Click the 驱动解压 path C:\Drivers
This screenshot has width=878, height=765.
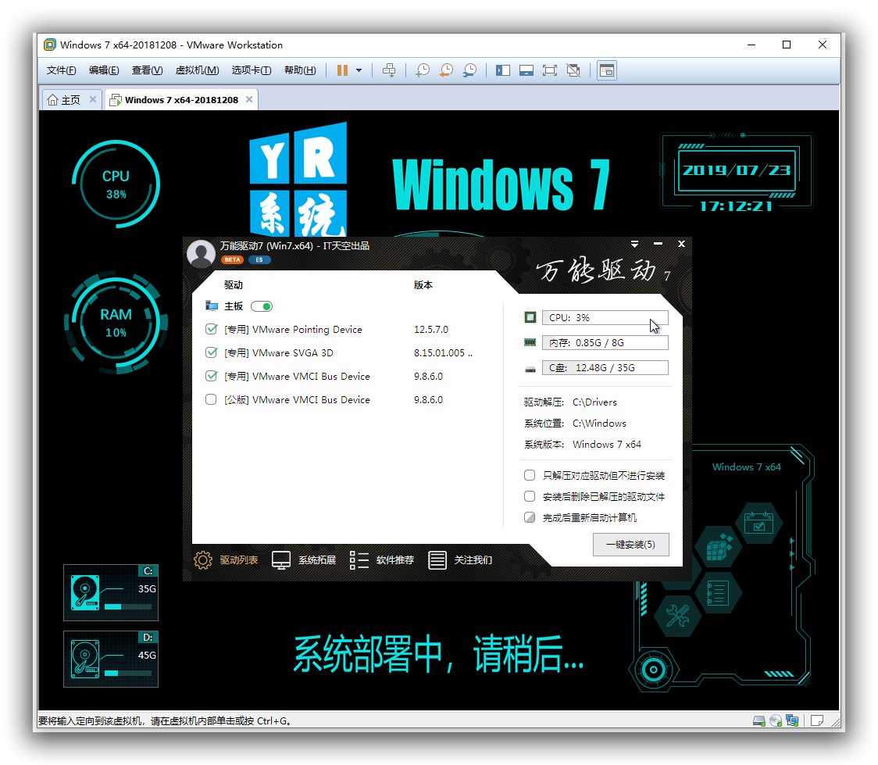click(x=594, y=402)
